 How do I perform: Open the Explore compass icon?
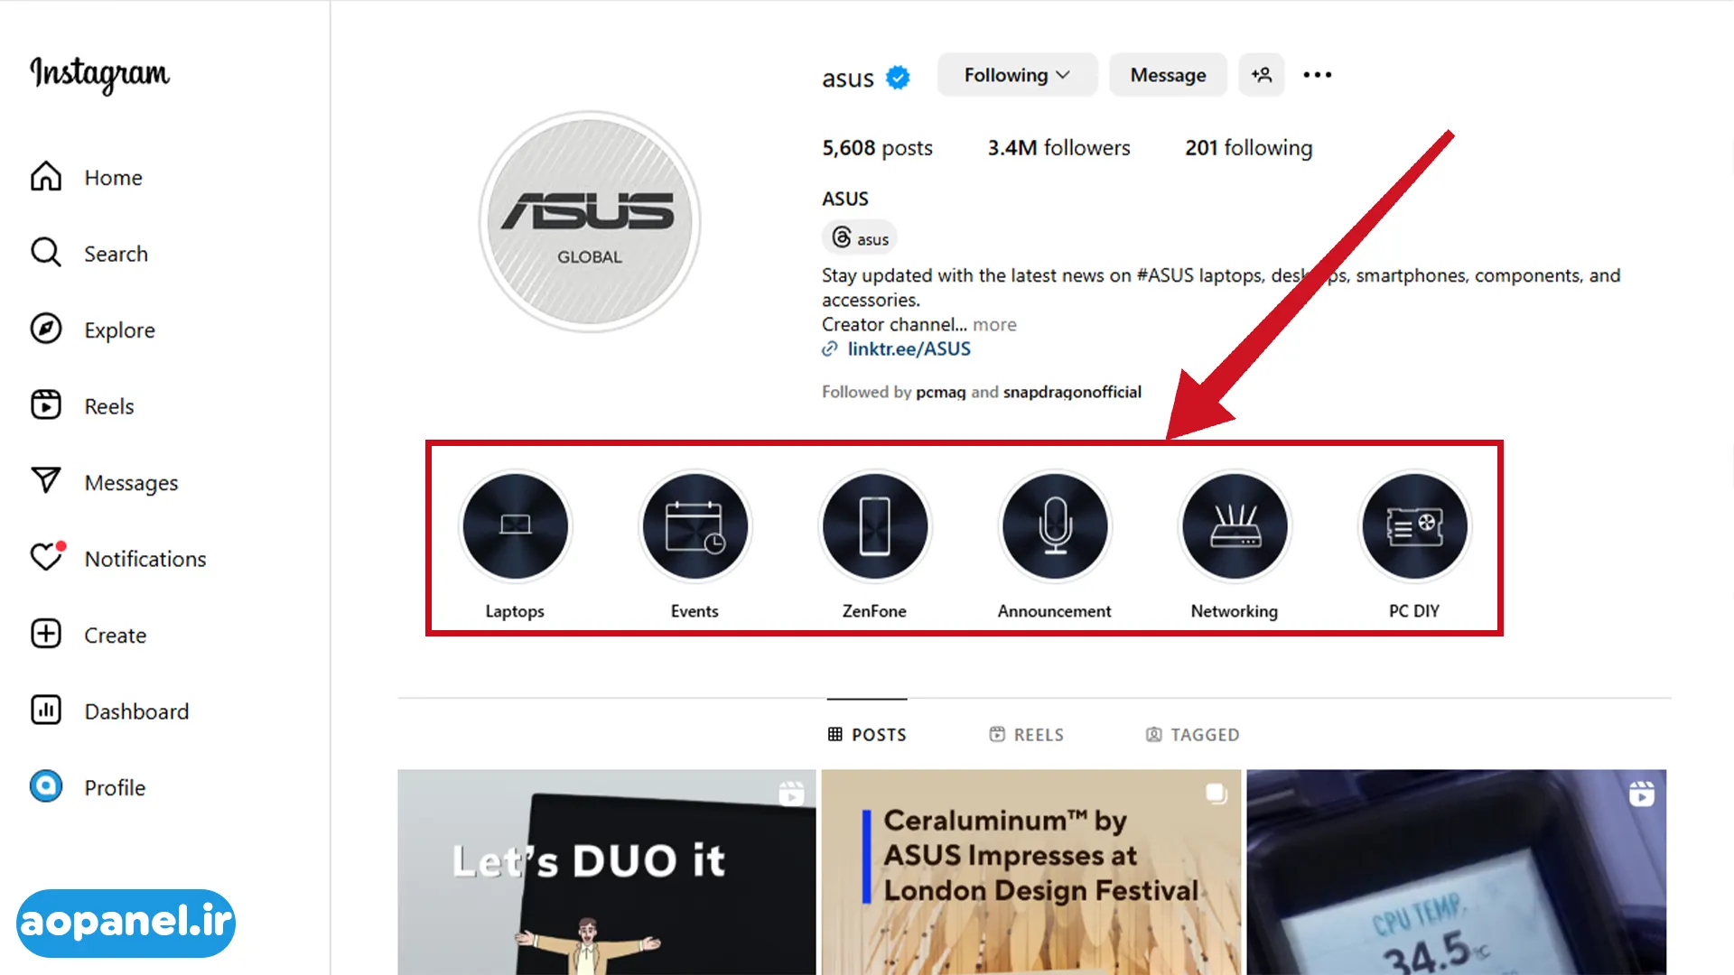point(46,330)
